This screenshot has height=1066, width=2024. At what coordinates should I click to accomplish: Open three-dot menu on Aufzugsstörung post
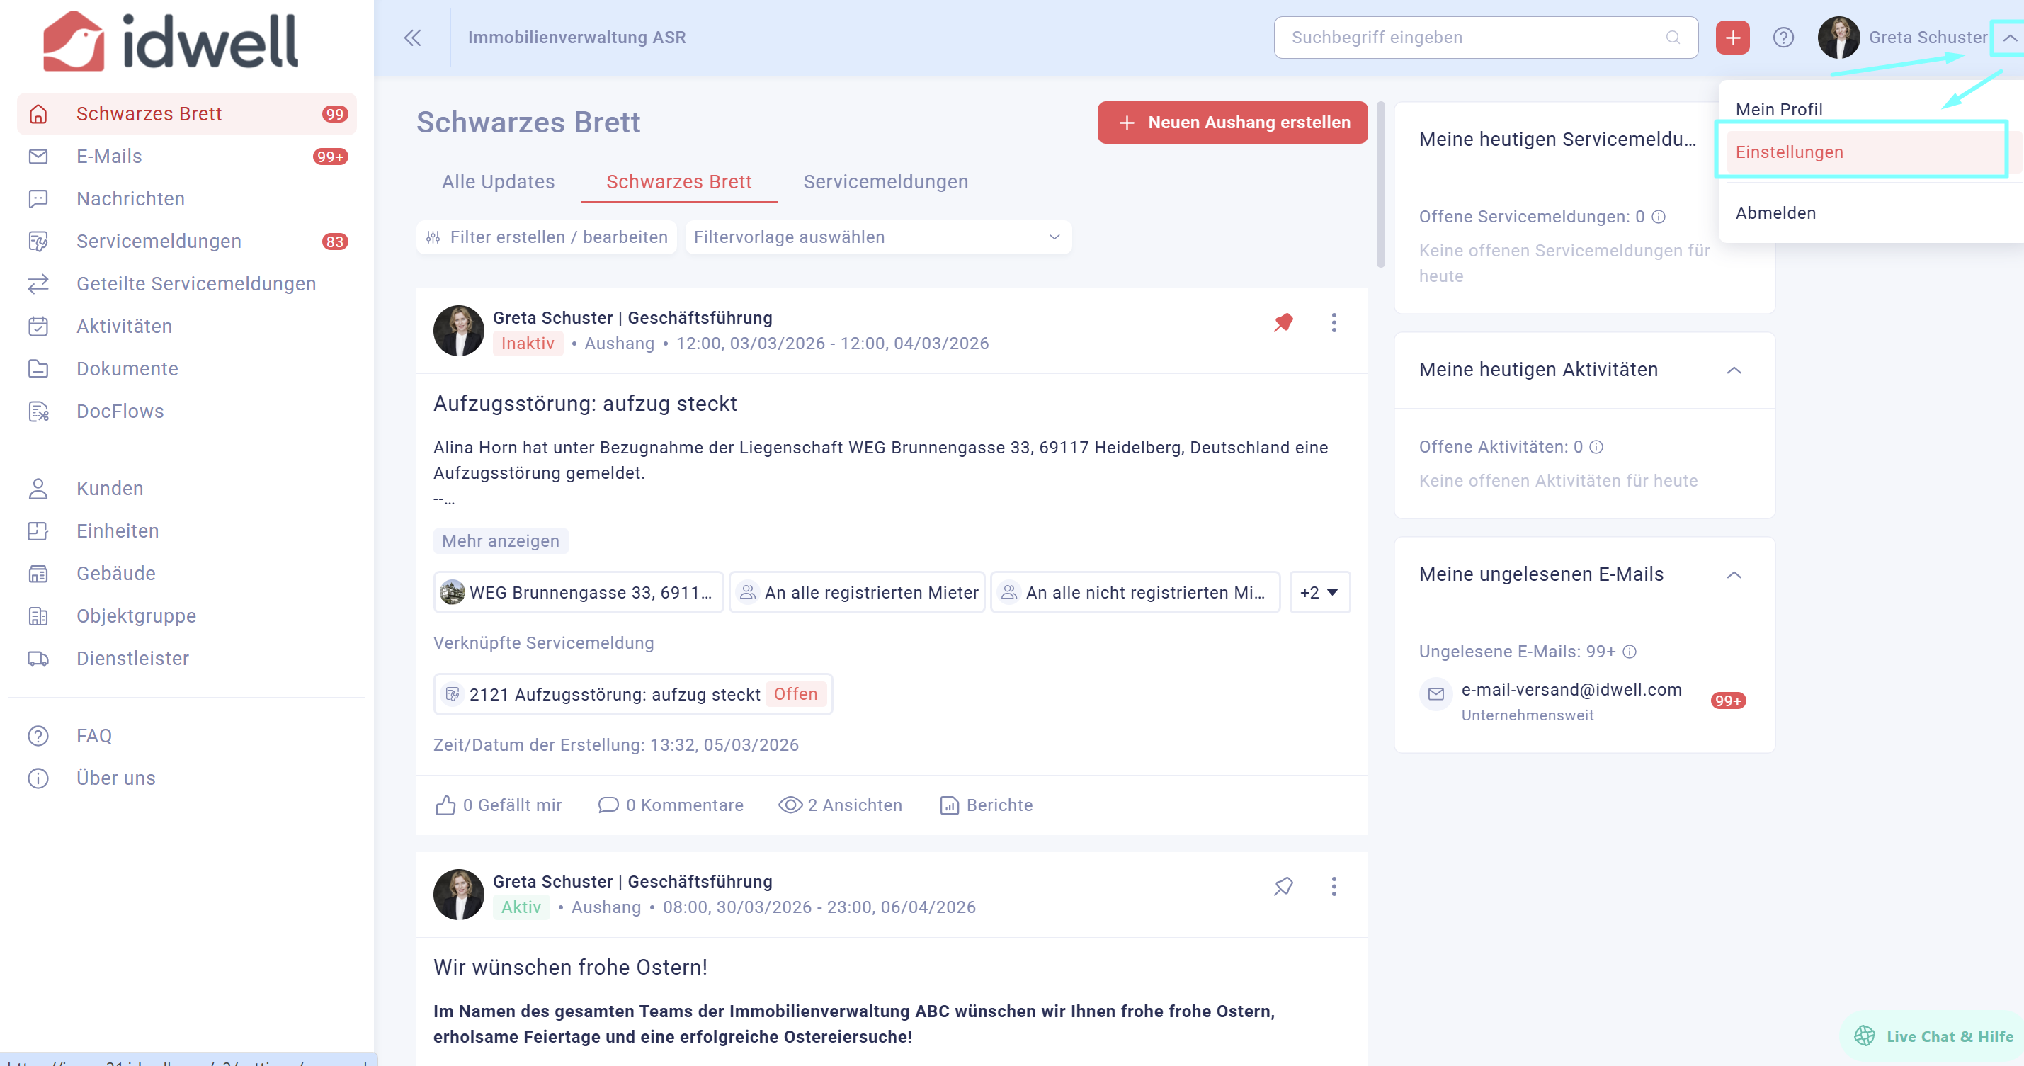(x=1334, y=323)
